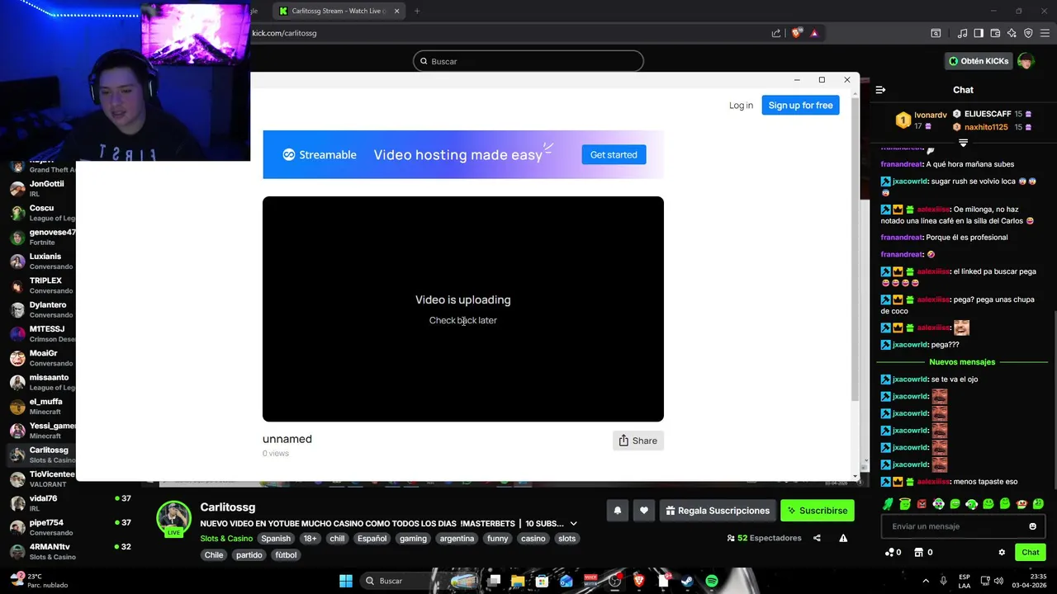Viewport: 1057px width, 594px height.
Task: Click the Nuevos mensajes indicator in chat
Action: click(x=962, y=362)
